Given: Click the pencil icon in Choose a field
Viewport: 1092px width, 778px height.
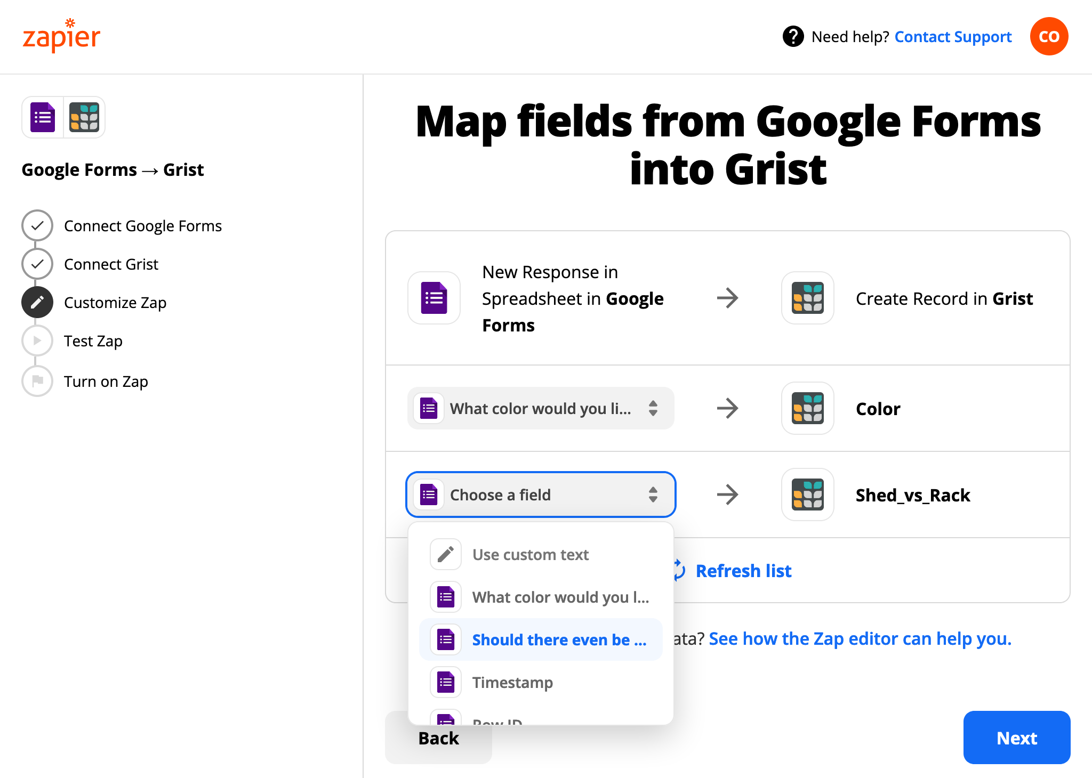Looking at the screenshot, I should click(446, 554).
